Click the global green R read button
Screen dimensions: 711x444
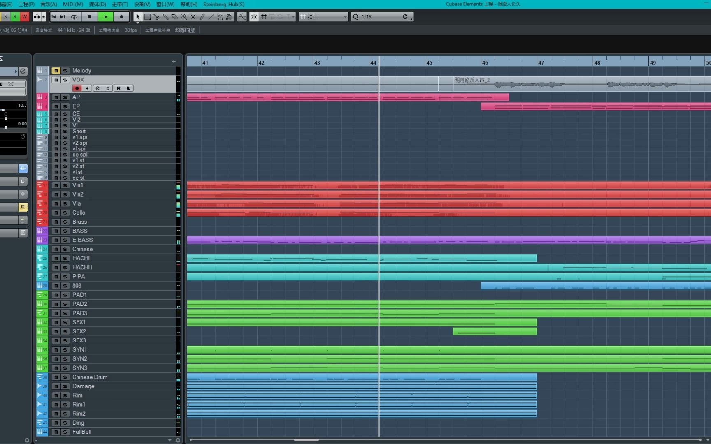[15, 17]
